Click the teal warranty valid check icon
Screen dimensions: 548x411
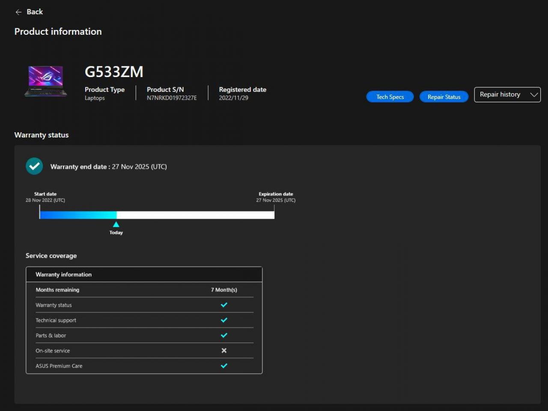(x=34, y=166)
